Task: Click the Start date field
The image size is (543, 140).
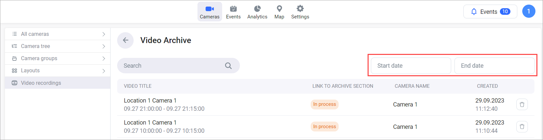Action: (411, 66)
